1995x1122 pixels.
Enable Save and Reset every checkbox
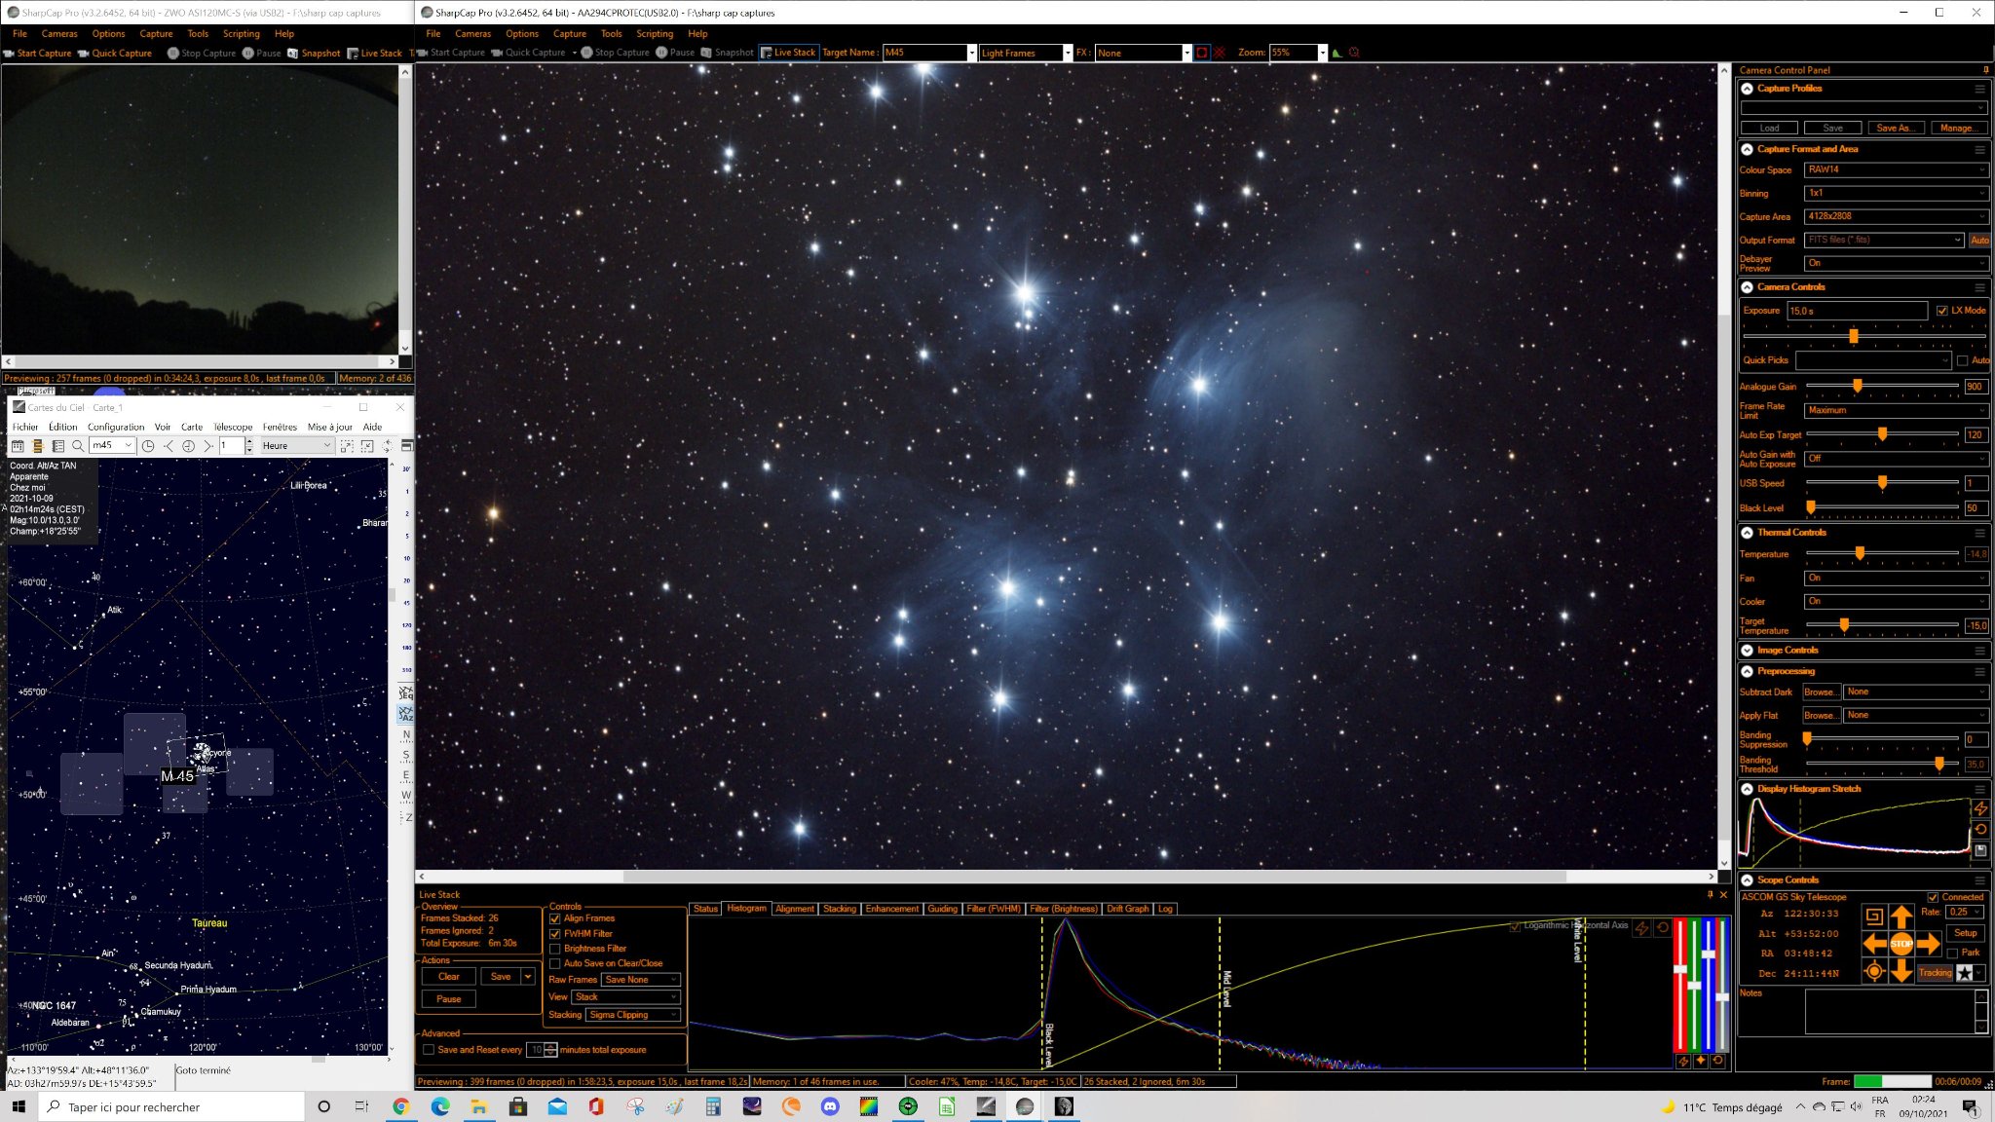tap(429, 1050)
